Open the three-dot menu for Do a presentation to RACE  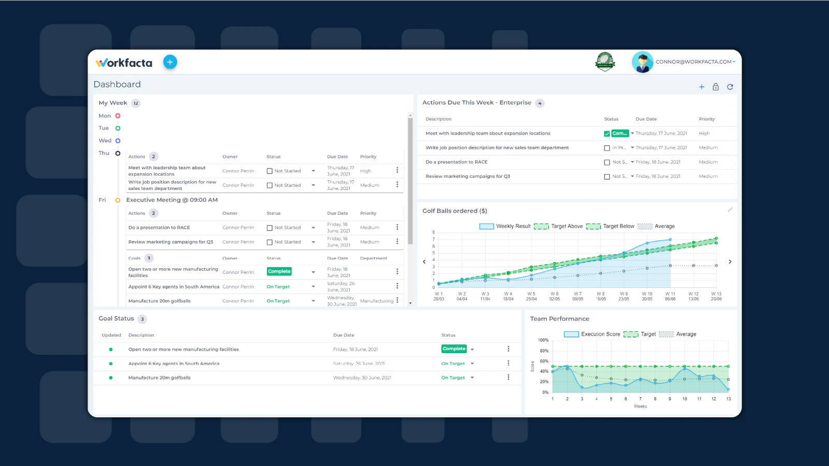click(x=397, y=227)
